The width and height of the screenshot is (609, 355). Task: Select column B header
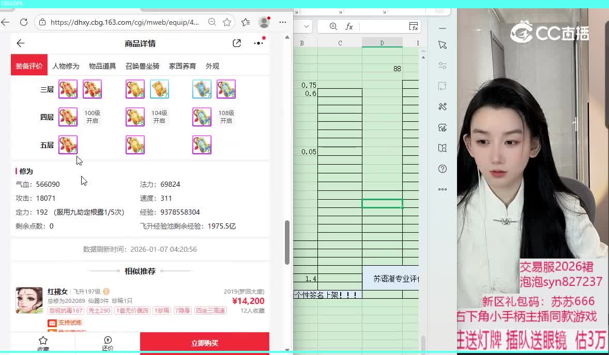click(x=302, y=43)
